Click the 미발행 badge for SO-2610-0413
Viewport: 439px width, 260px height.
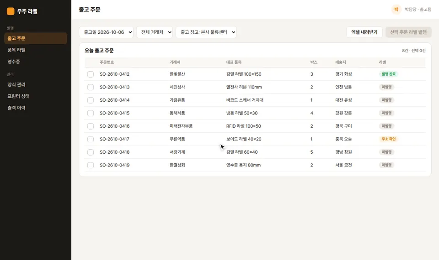[386, 87]
